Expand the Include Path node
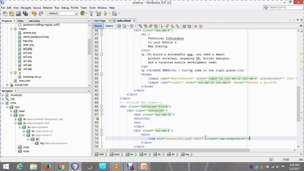 7,85
